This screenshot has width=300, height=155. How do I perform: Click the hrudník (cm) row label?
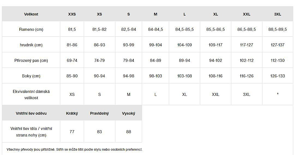pyautogui.click(x=31, y=45)
